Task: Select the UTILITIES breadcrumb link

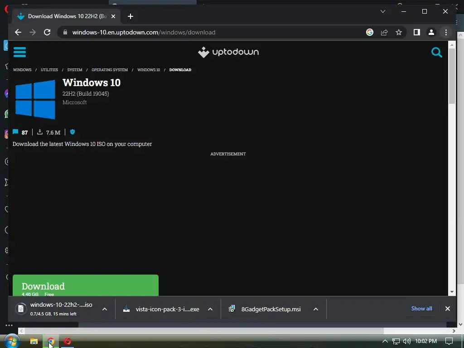Action: (x=49, y=70)
